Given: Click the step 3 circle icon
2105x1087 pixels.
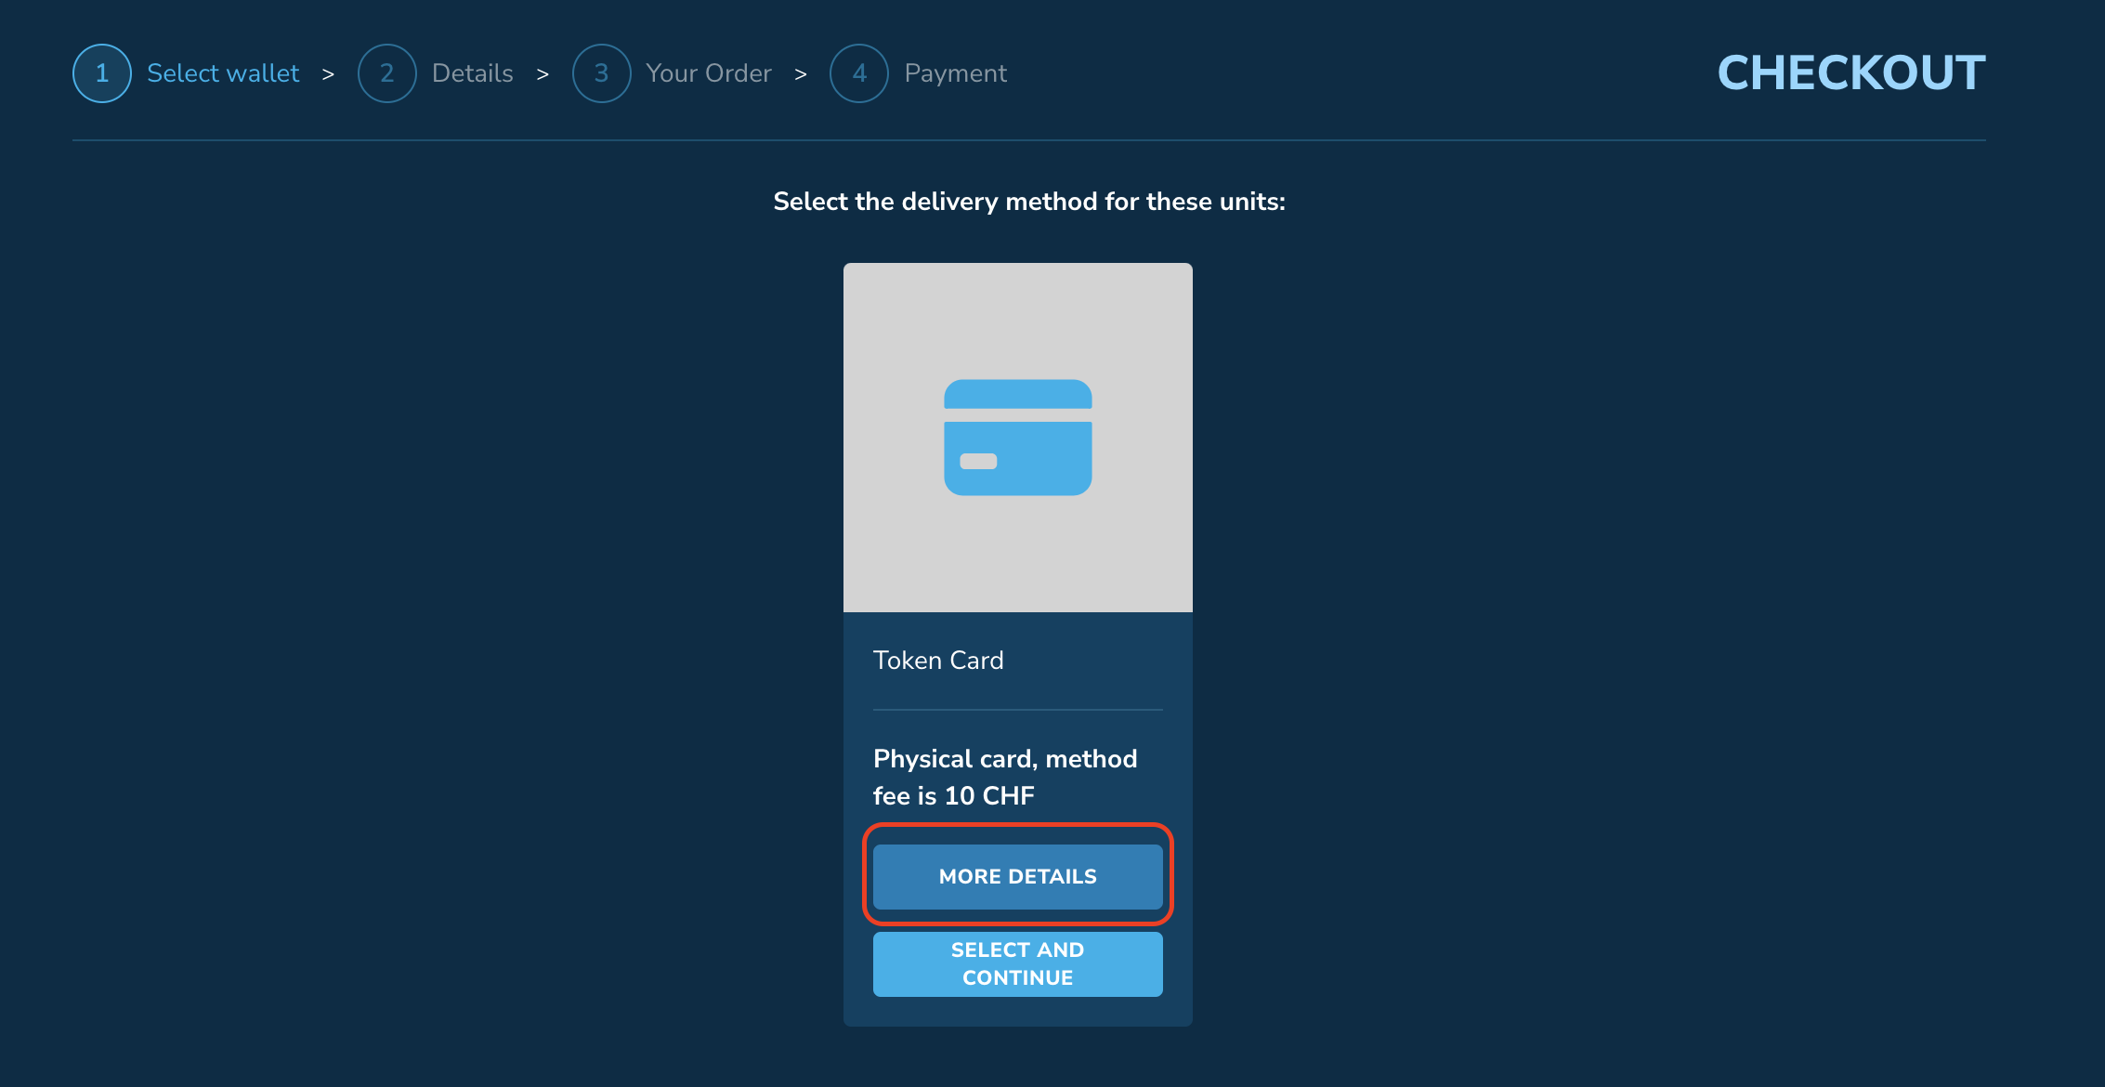Looking at the screenshot, I should [602, 73].
